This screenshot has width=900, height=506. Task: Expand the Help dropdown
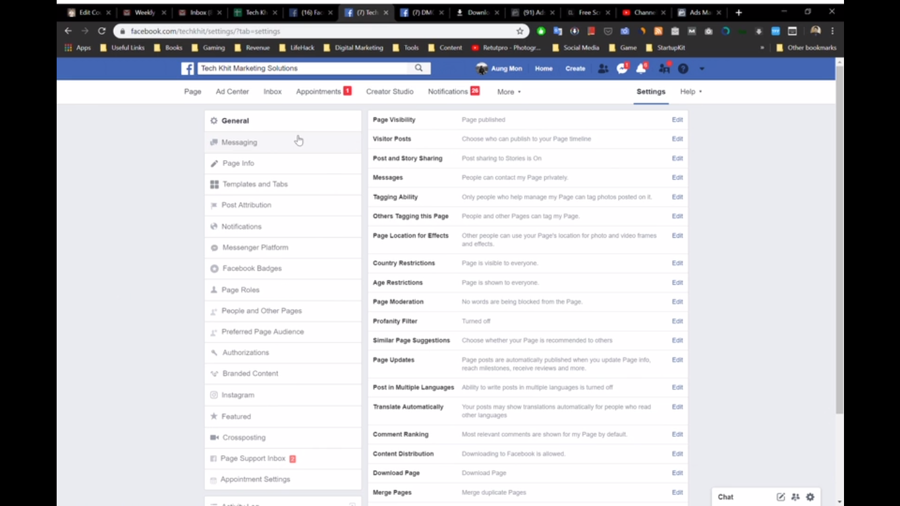(691, 92)
